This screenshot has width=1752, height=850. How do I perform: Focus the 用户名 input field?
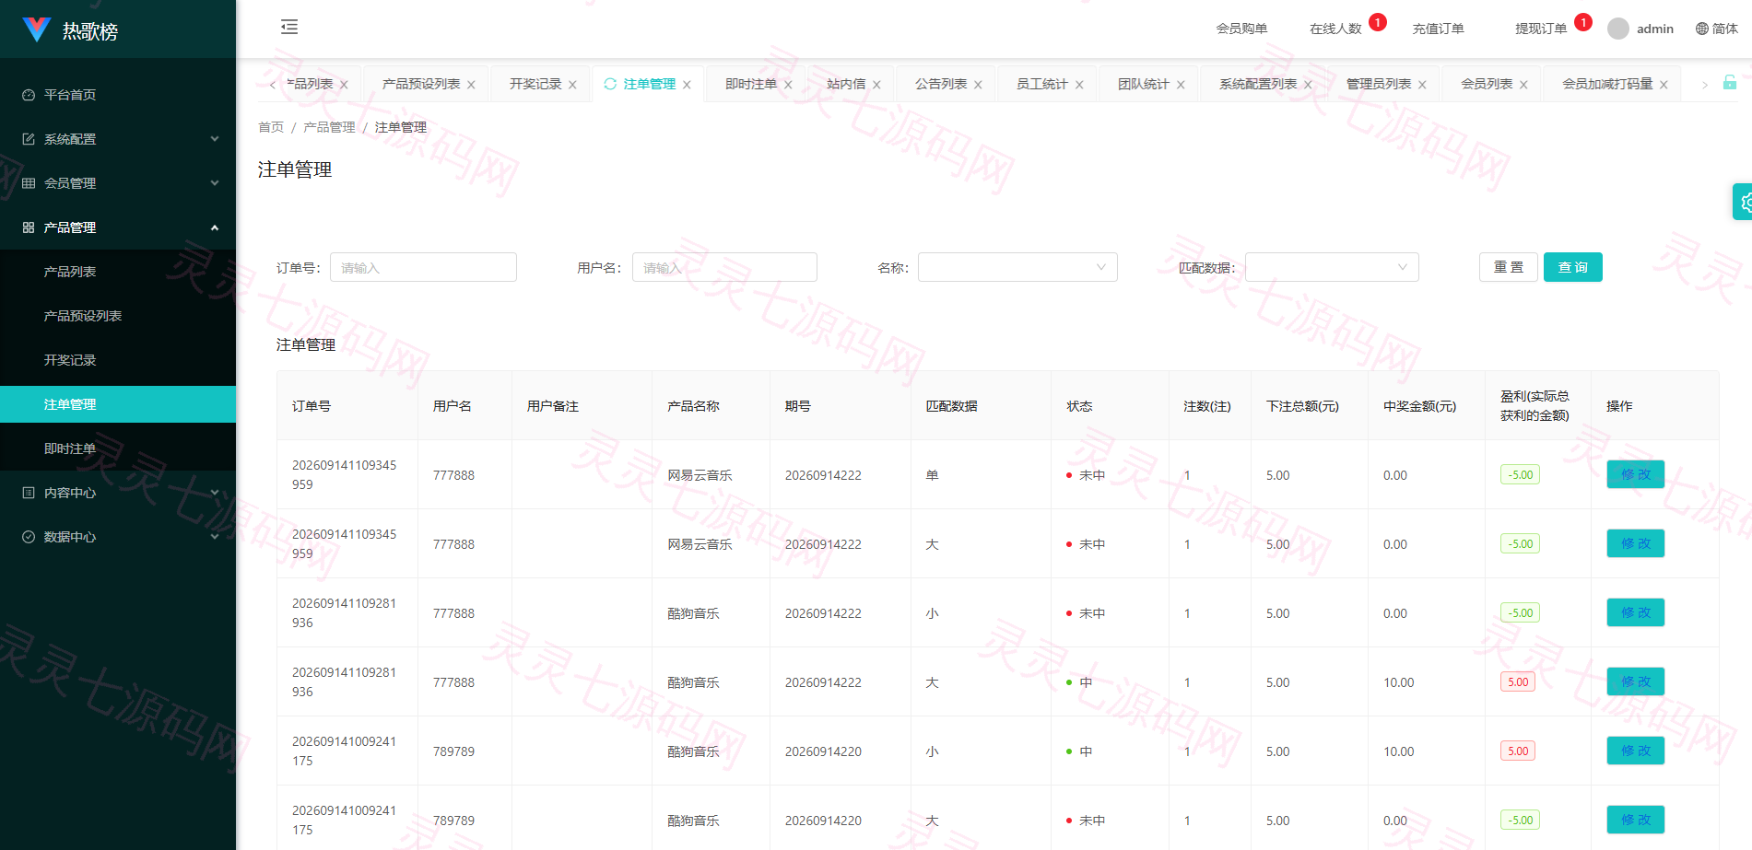click(724, 267)
